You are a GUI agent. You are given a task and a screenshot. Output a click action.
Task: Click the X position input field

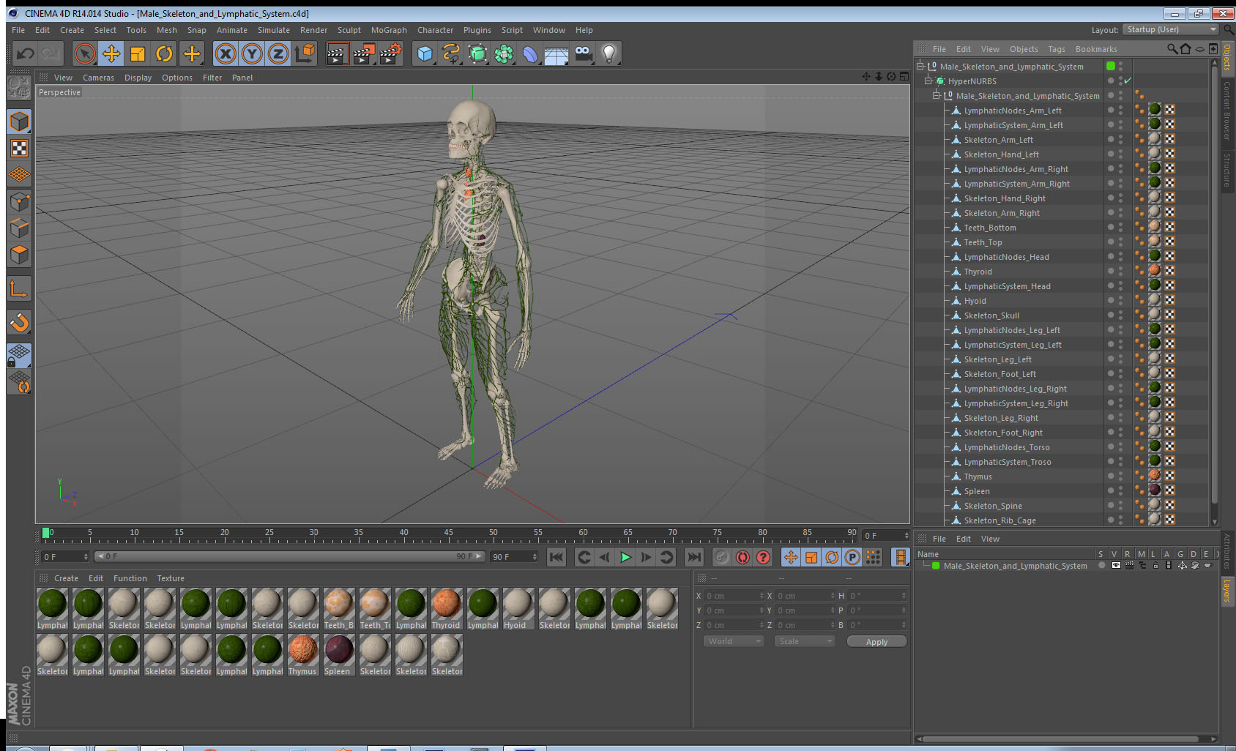734,596
